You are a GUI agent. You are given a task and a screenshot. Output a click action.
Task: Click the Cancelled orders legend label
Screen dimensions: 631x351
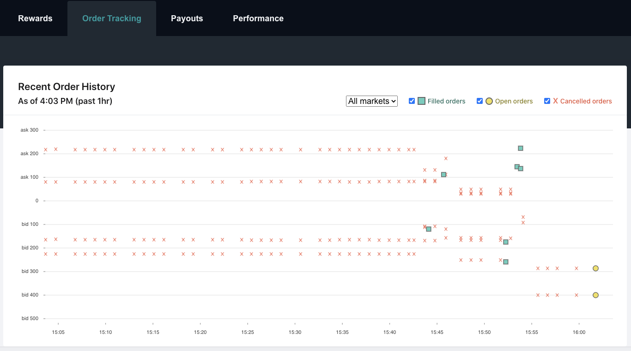click(586, 101)
